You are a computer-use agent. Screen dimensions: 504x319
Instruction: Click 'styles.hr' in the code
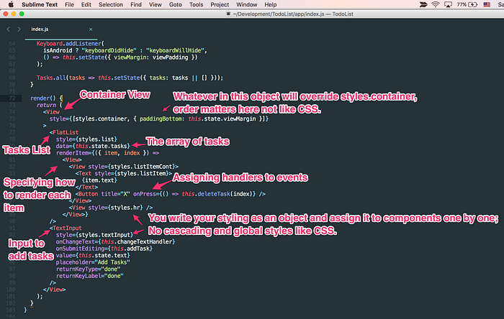coord(125,208)
